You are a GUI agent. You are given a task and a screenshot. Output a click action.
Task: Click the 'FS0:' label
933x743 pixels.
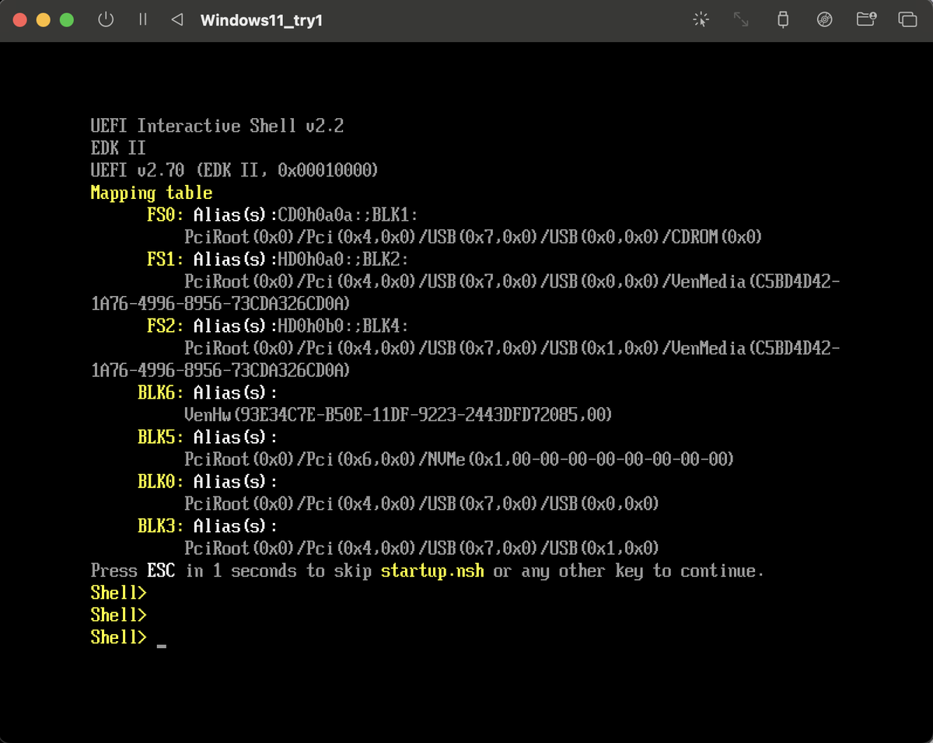click(x=166, y=215)
